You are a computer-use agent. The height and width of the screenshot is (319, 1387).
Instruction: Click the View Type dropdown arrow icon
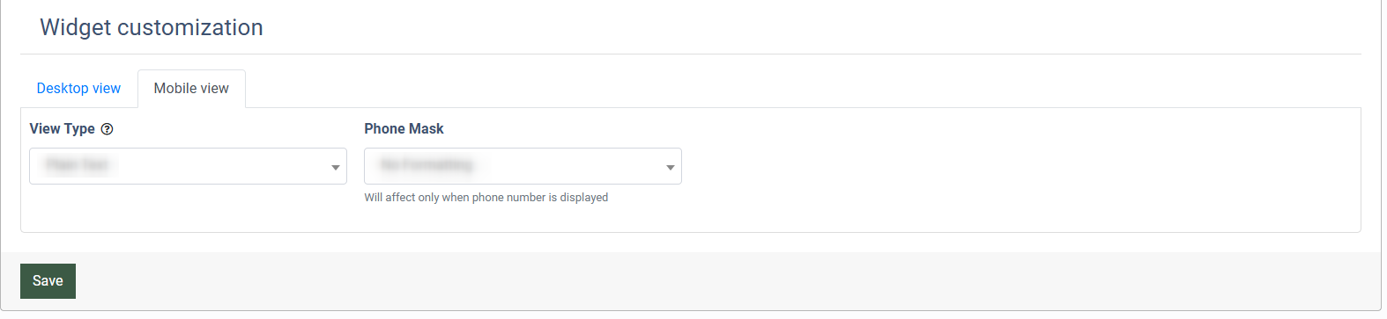coord(336,167)
